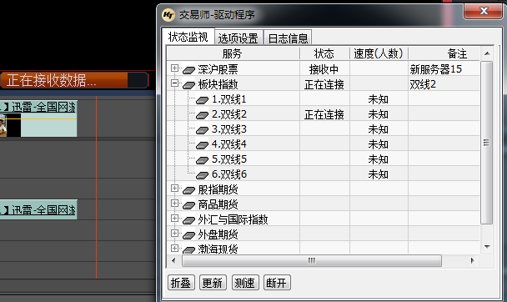This screenshot has height=302, width=507.
Task: Click the 2.双线2 server icon
Action: click(x=202, y=115)
